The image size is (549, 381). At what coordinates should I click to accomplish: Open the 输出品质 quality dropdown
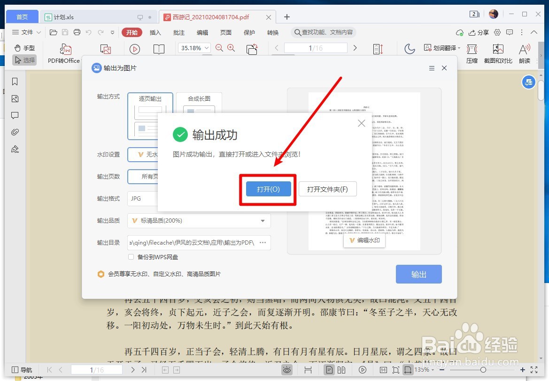(199, 221)
